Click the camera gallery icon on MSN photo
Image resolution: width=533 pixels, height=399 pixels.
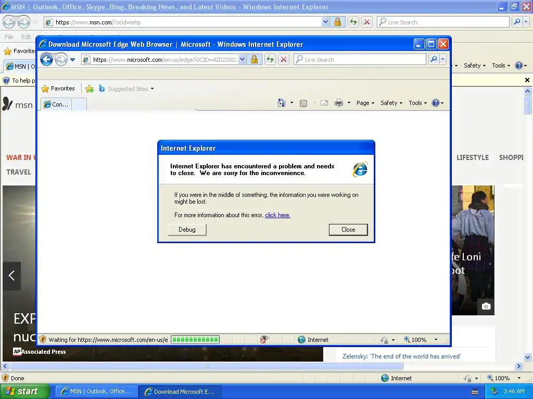click(x=486, y=307)
